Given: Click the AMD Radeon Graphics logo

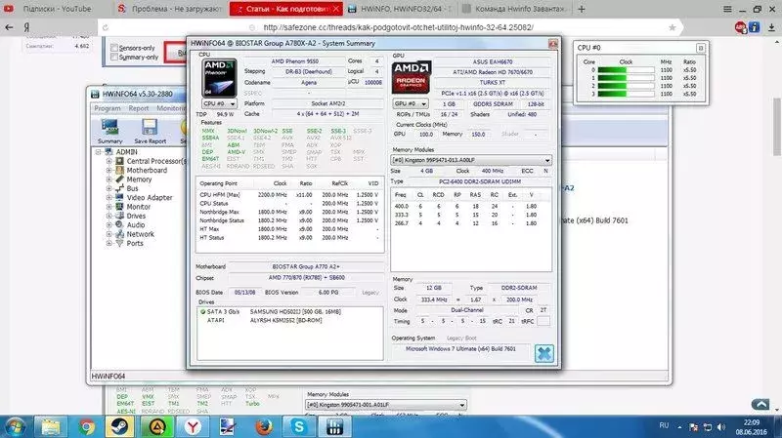Looking at the screenshot, I should coord(411,78).
